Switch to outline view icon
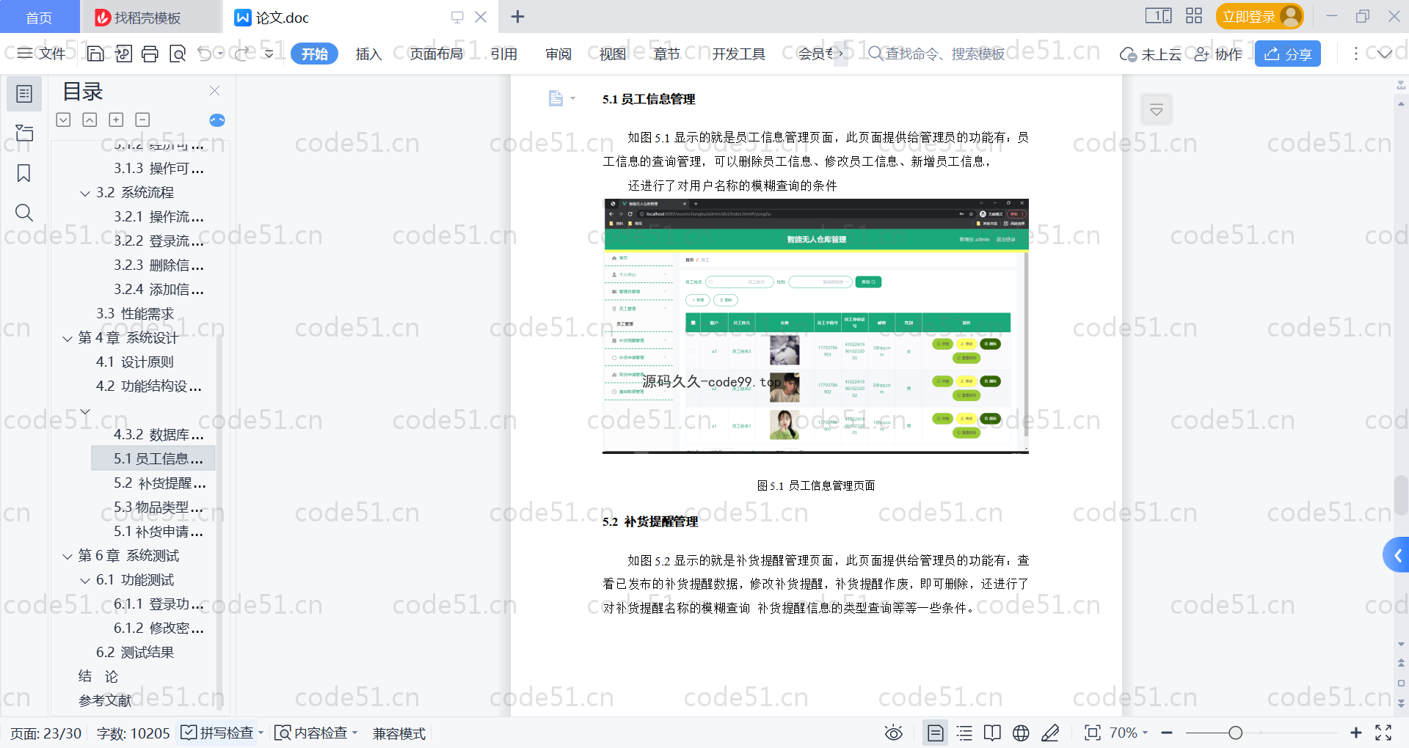Viewport: 1409px width, 748px height. (964, 733)
